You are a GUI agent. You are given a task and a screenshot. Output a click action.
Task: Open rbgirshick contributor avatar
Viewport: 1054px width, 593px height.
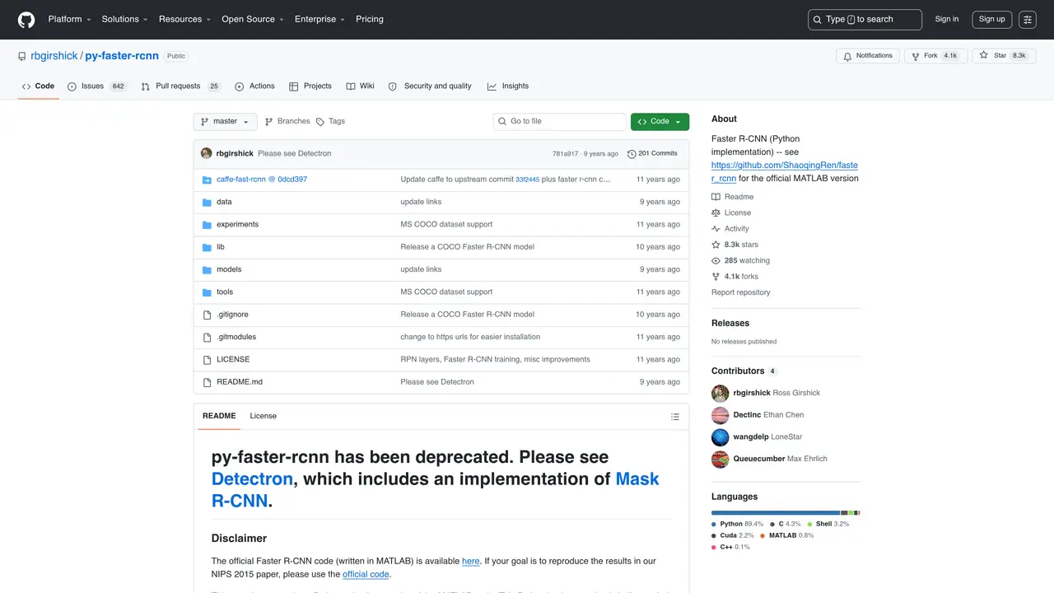coord(721,393)
